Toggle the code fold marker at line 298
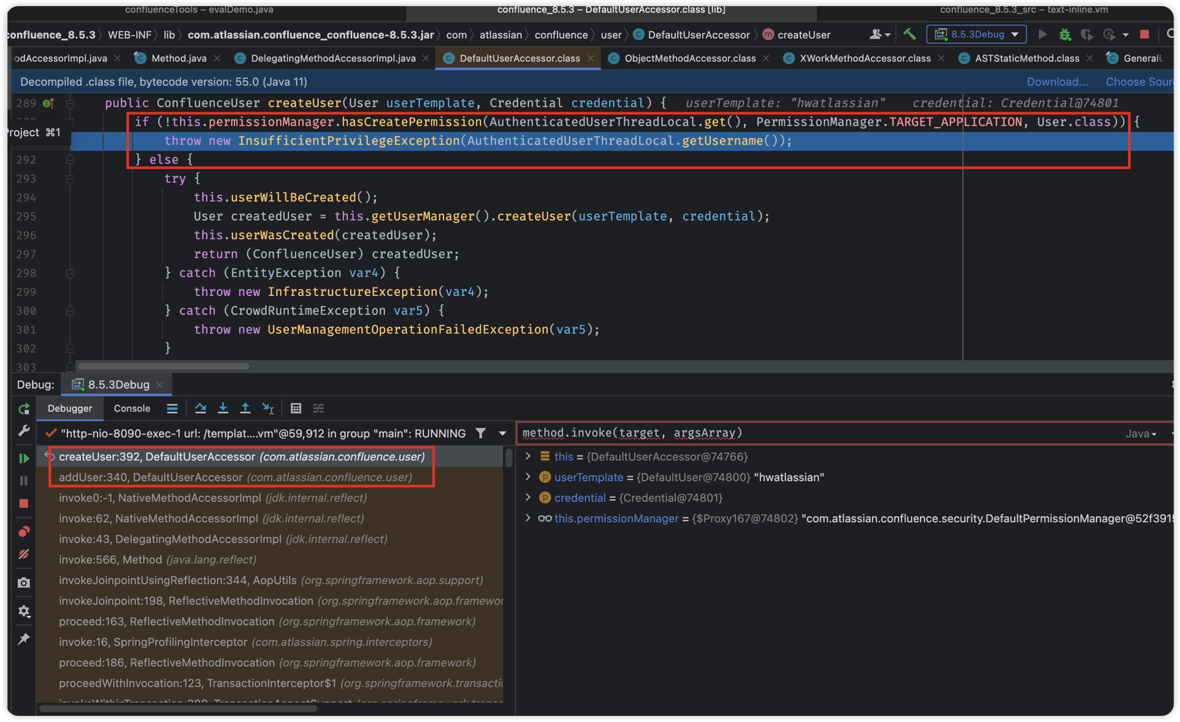This screenshot has width=1180, height=722. click(x=70, y=273)
